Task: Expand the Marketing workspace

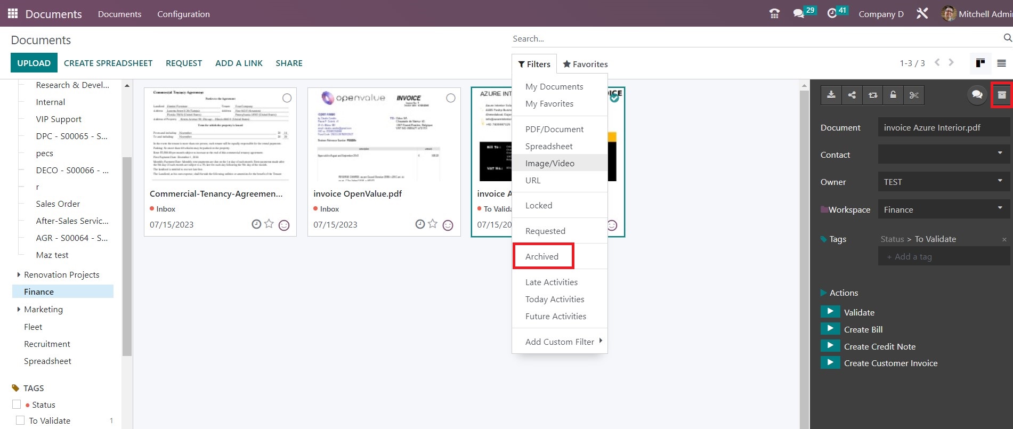Action: (19, 309)
